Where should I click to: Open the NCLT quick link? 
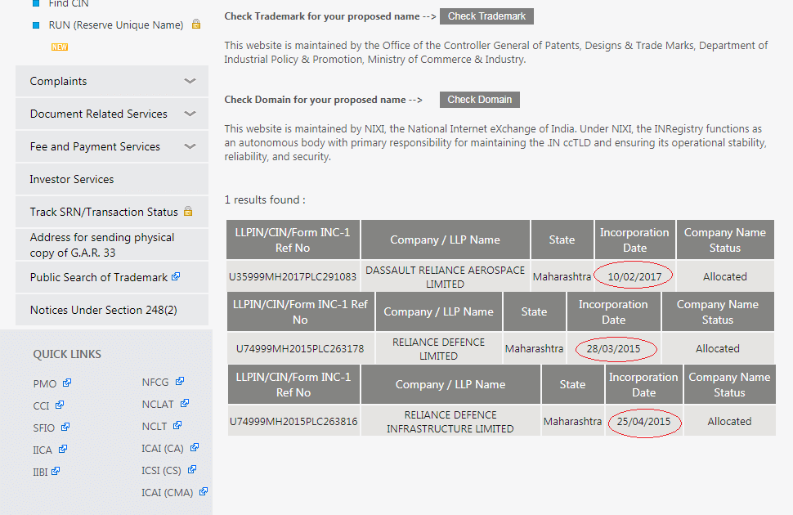coord(155,427)
